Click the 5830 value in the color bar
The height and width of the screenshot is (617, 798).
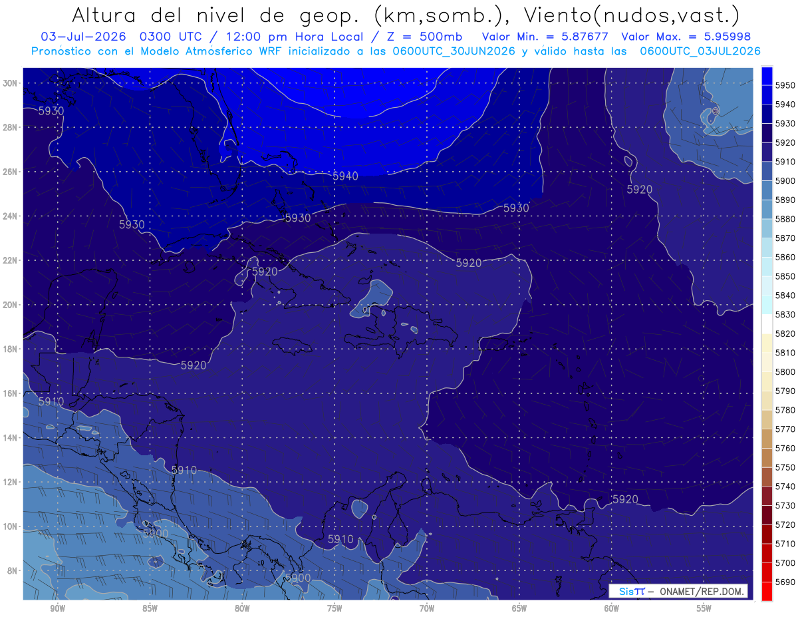coord(785,314)
